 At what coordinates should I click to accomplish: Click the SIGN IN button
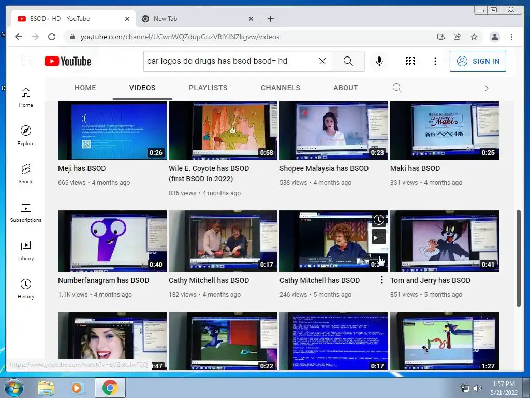(x=478, y=61)
